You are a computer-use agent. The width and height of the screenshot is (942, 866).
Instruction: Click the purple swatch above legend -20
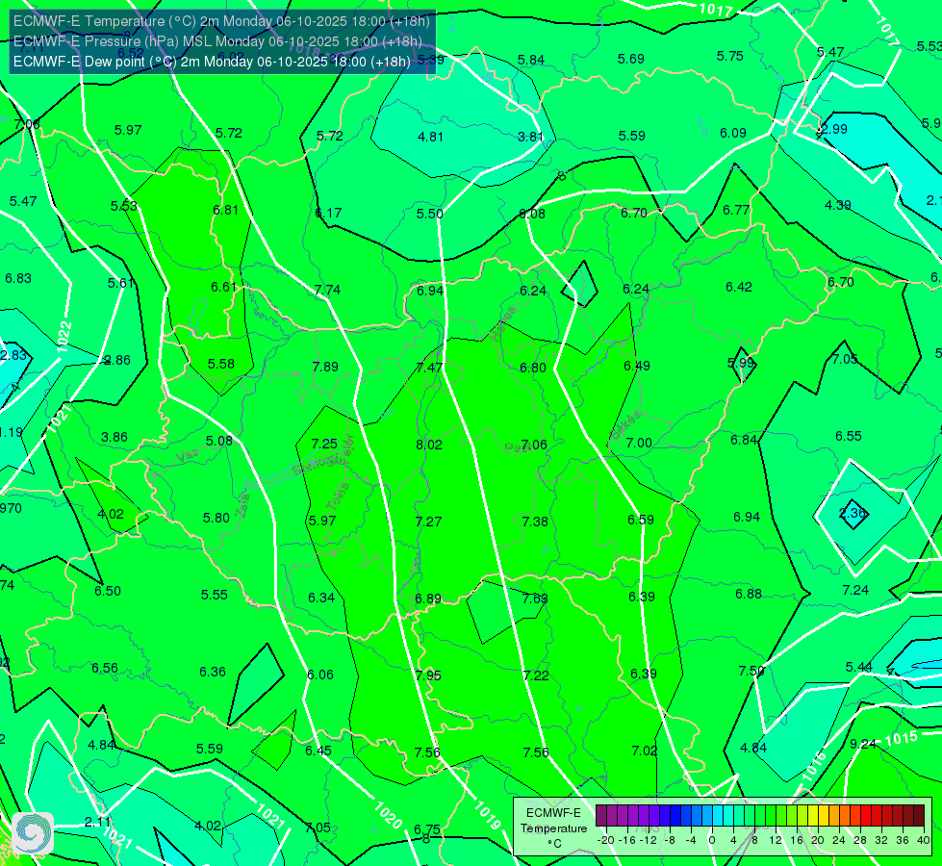tap(601, 816)
